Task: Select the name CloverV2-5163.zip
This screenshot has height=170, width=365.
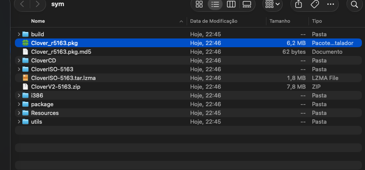Action: pos(56,87)
